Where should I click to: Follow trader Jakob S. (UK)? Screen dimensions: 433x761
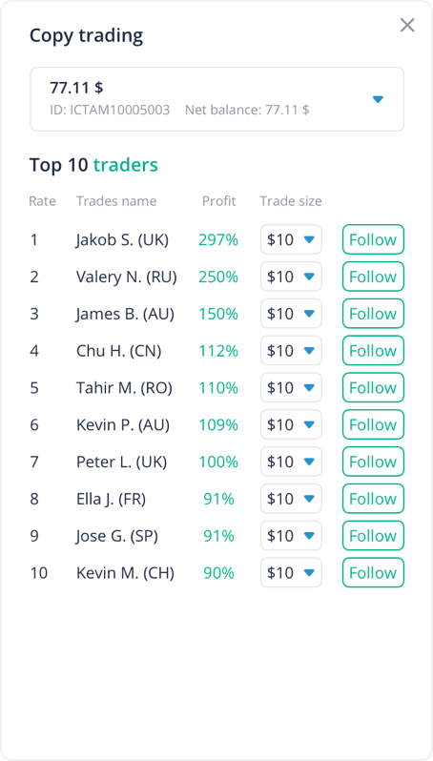tap(373, 239)
